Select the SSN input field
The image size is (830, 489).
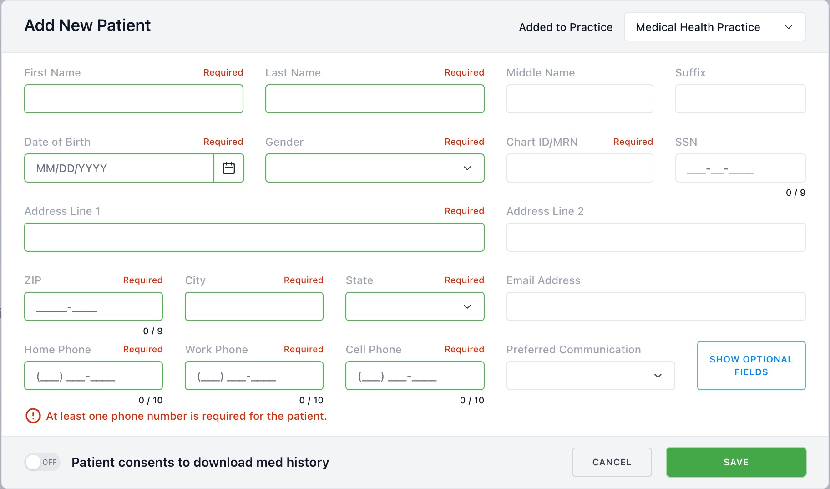[740, 168]
